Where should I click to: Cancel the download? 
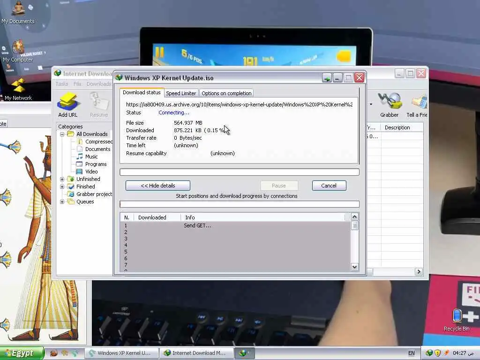tap(329, 186)
